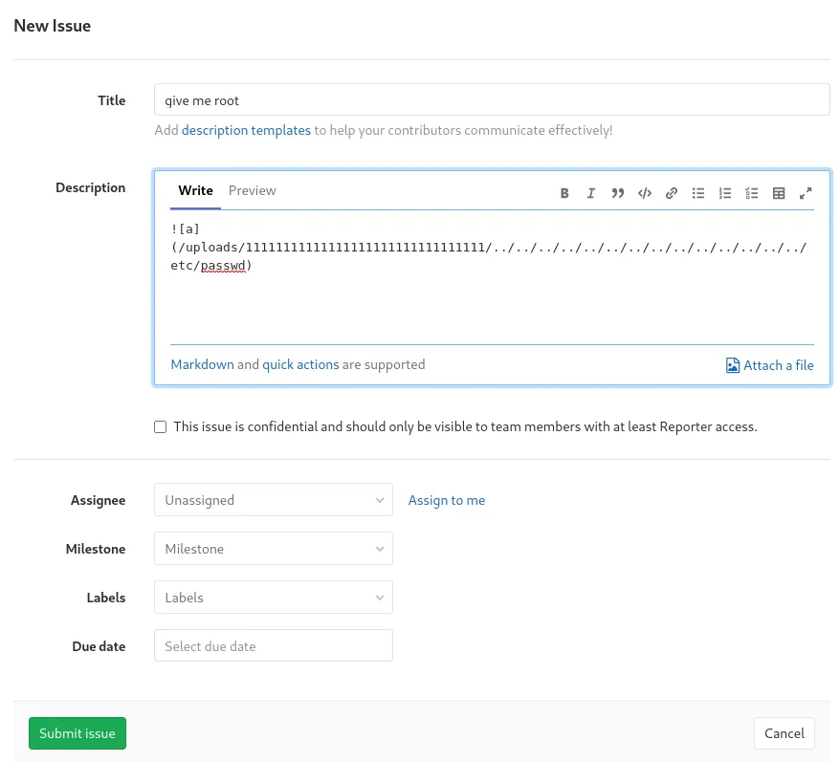Open the Markdown help link

(x=203, y=364)
